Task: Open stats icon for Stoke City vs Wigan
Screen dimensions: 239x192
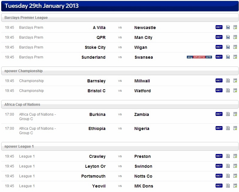Action: pyautogui.click(x=228, y=47)
